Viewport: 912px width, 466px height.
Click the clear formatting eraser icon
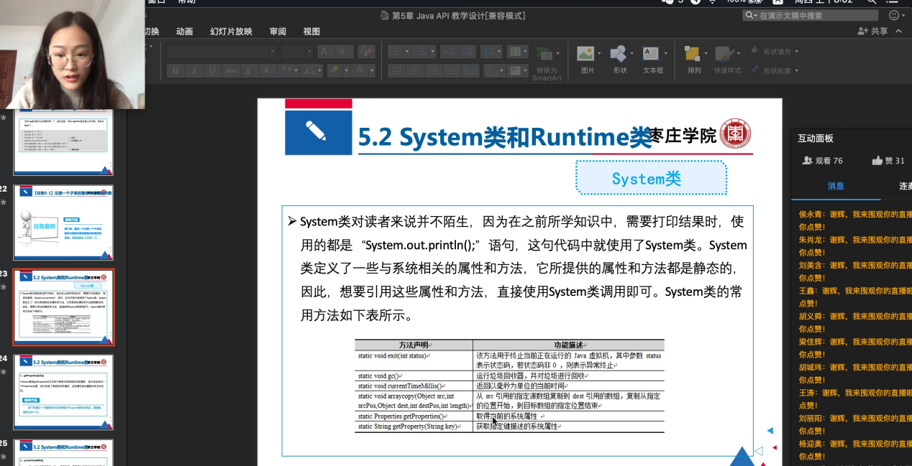click(366, 52)
